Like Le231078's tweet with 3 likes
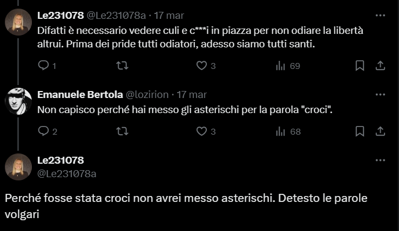The height and width of the screenshot is (231, 399). pos(201,66)
